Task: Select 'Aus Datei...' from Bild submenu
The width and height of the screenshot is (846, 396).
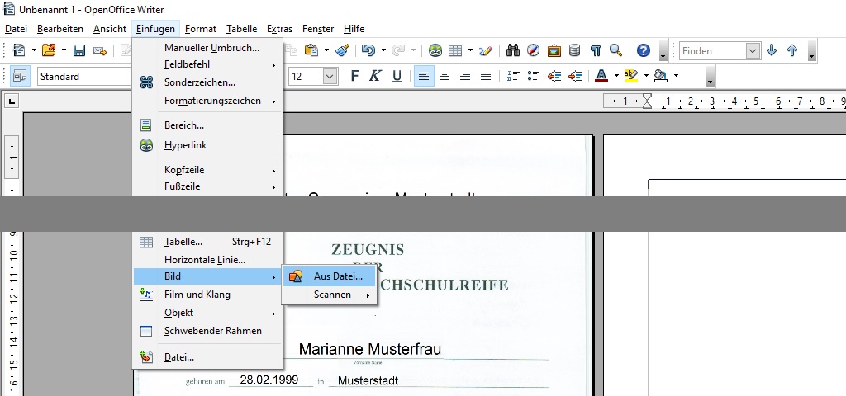Action: click(337, 276)
